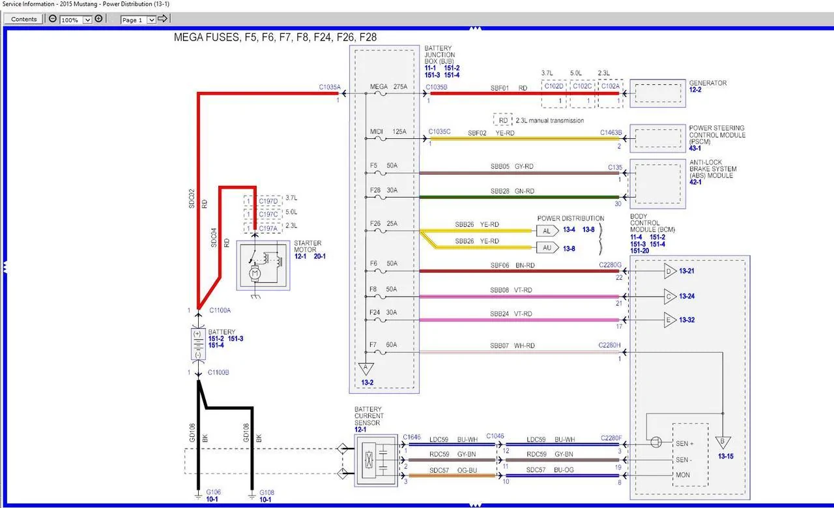Click the starter motor symbol
Viewport: 834px width, 508px height.
pyautogui.click(x=263, y=266)
